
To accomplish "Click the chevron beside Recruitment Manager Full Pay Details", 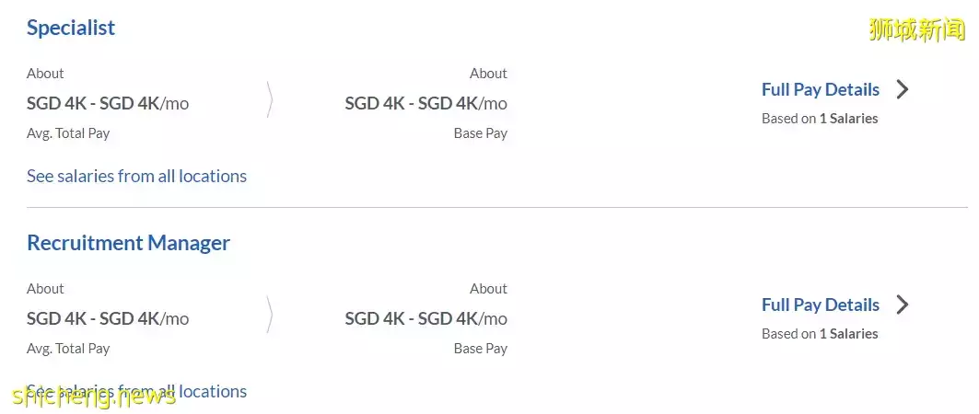I will 903,305.
